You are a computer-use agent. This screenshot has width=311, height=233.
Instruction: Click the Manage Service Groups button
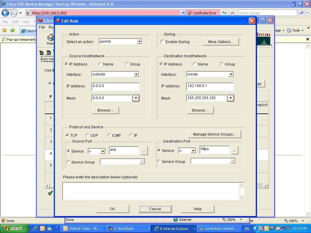pyautogui.click(x=214, y=134)
